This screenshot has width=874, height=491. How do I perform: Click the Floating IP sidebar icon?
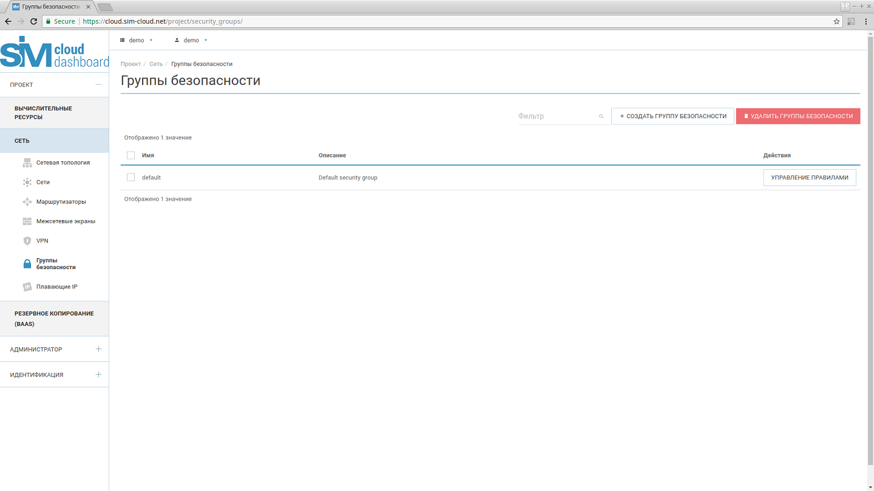coord(27,287)
